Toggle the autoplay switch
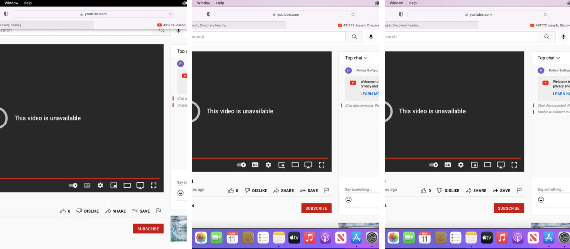The width and height of the screenshot is (570, 249). [x=241, y=165]
